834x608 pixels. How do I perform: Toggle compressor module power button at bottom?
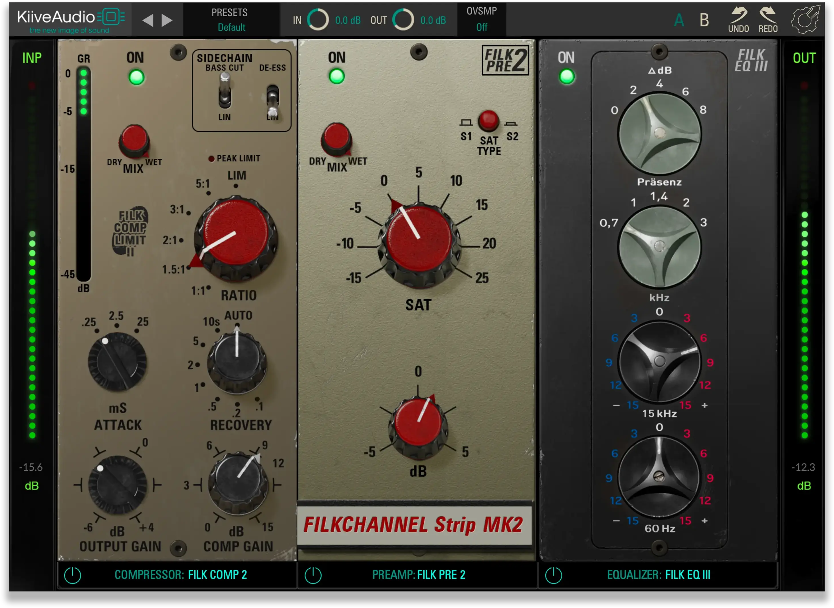(x=72, y=575)
